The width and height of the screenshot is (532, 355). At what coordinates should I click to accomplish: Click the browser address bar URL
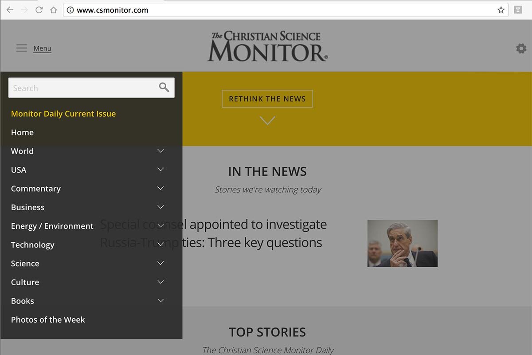[113, 10]
